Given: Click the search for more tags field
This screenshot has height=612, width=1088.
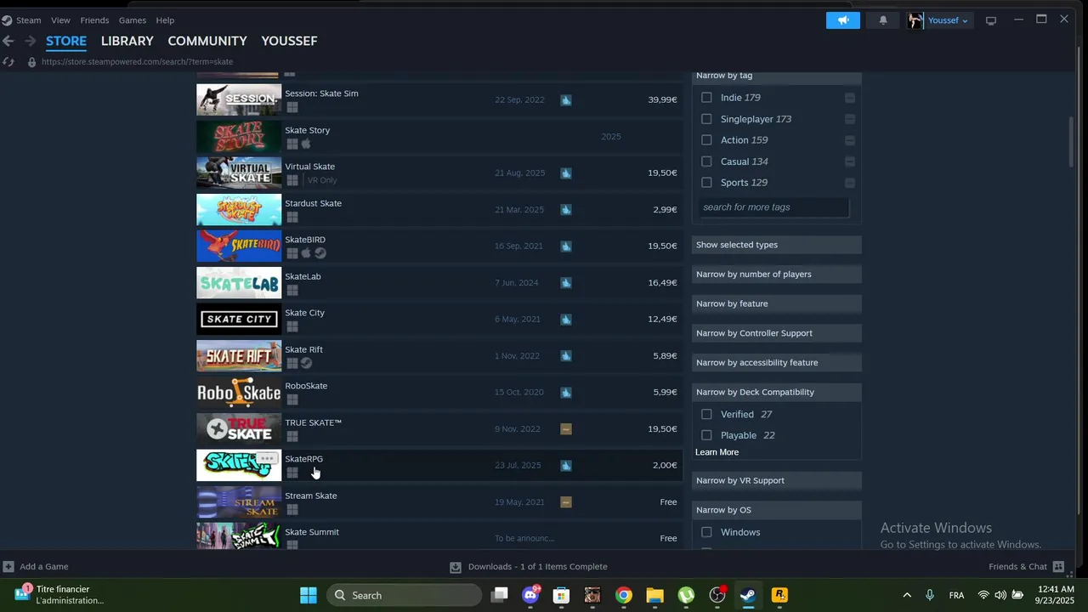Looking at the screenshot, I should [773, 207].
